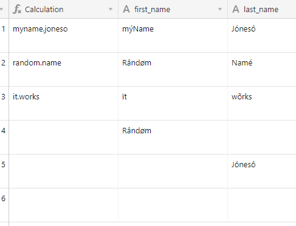
Task: Select row number 1
Action: pyautogui.click(x=3, y=29)
